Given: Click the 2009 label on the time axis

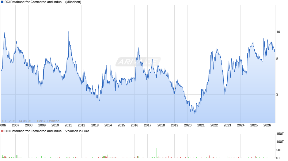Looking at the screenshot, I should pos(42,125).
